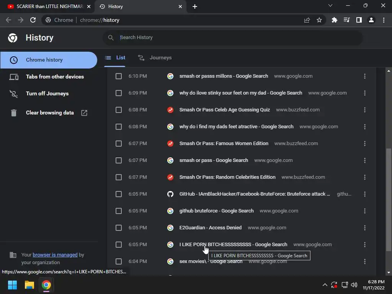Tick the checkbox for the 6:09 PM entry
The height and width of the screenshot is (294, 392).
(119, 93)
